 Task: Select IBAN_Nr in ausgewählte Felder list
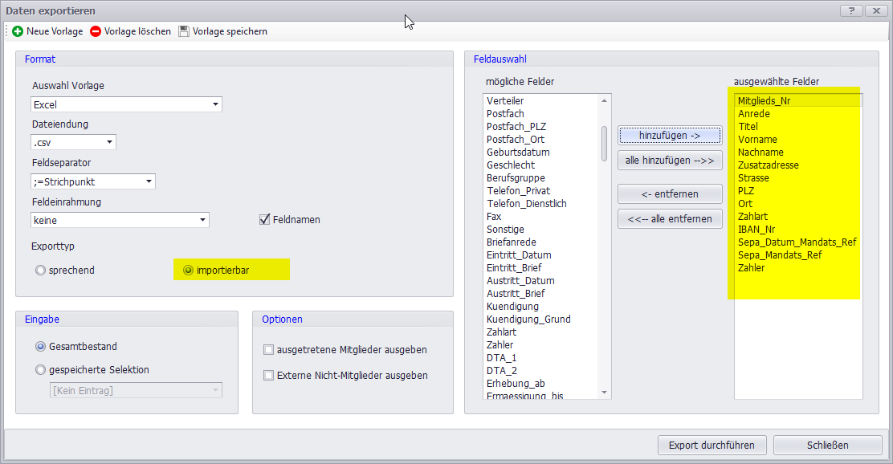pos(756,230)
